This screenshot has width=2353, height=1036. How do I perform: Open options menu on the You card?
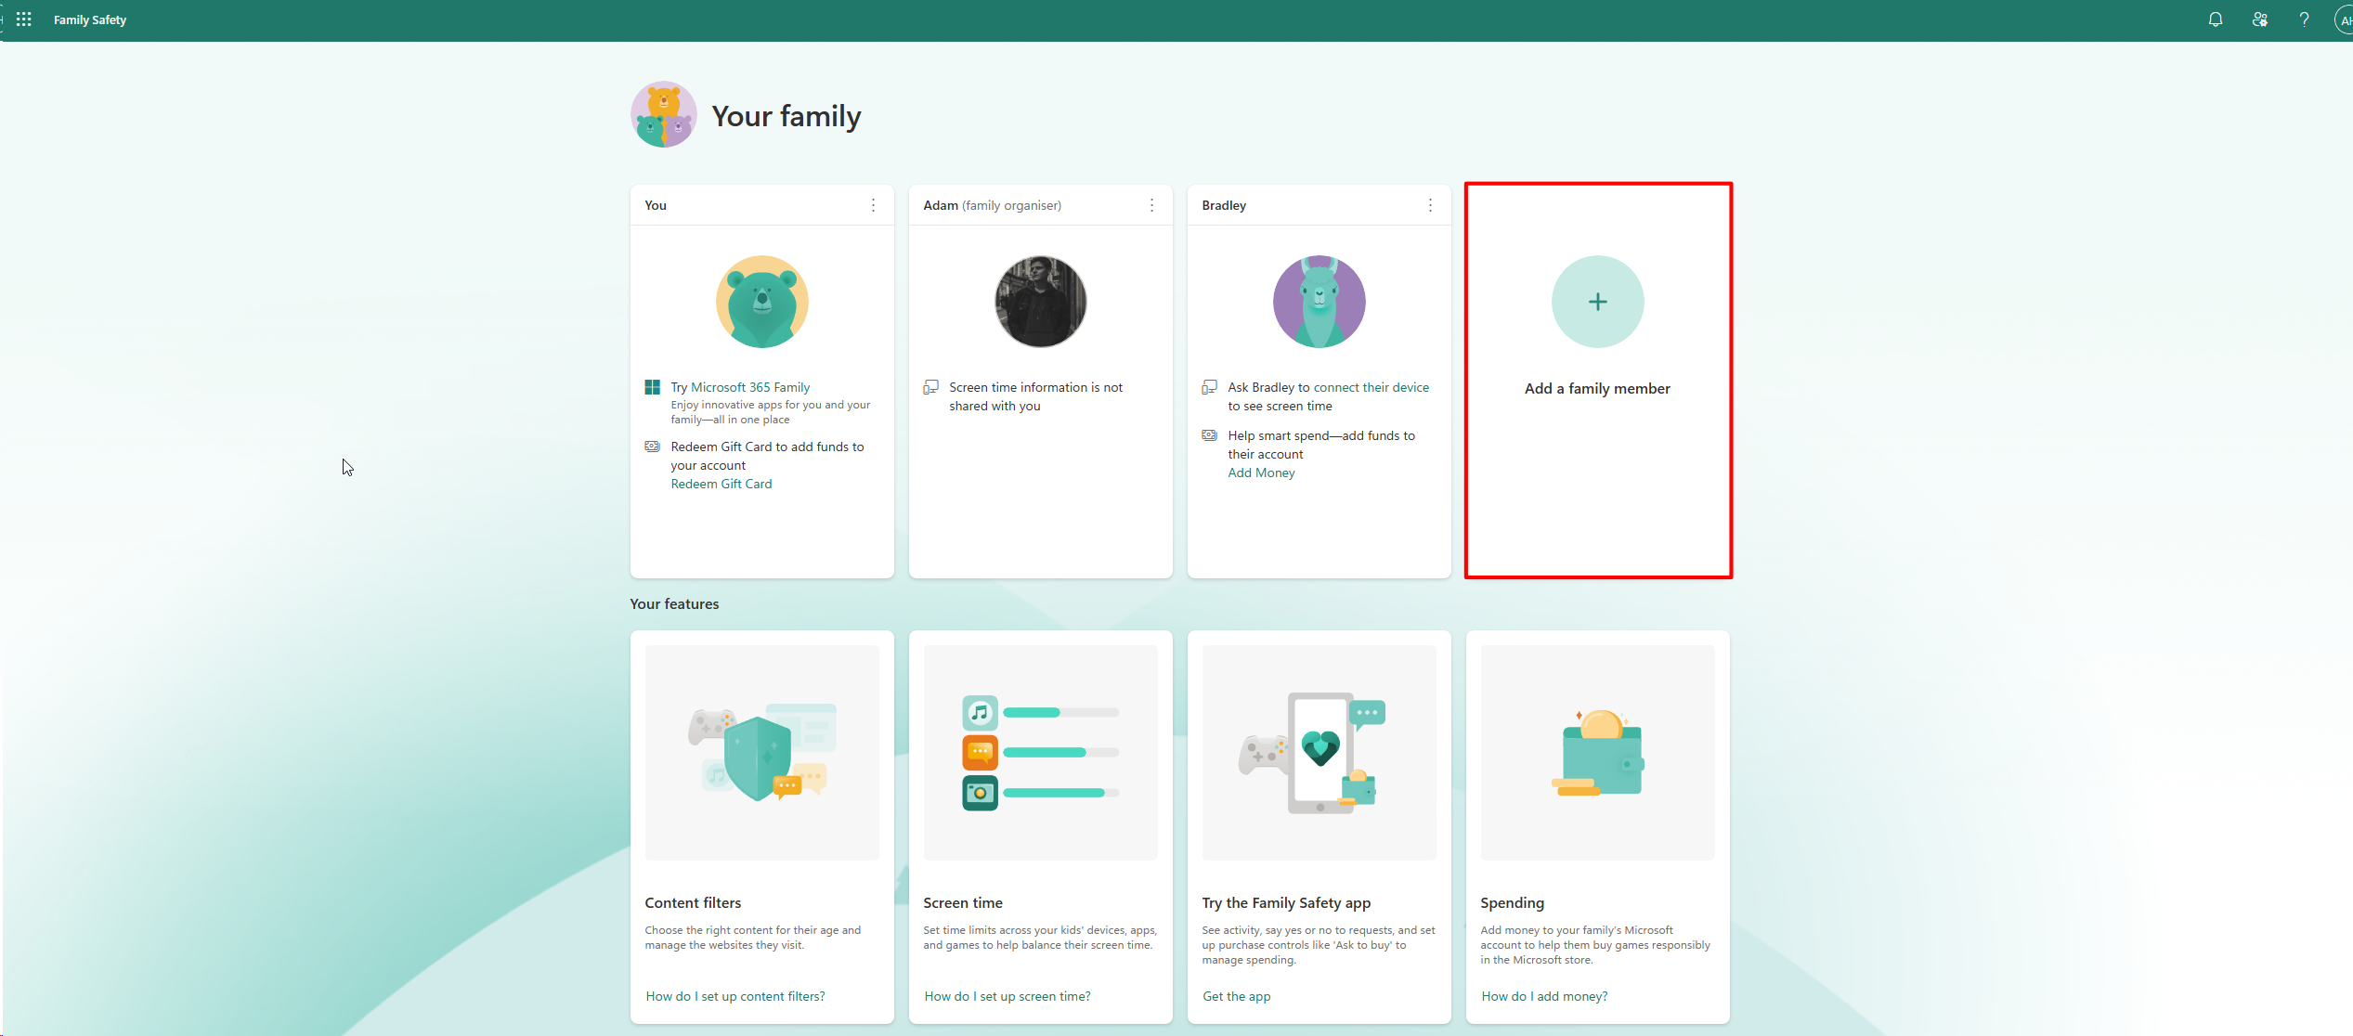[x=873, y=204]
